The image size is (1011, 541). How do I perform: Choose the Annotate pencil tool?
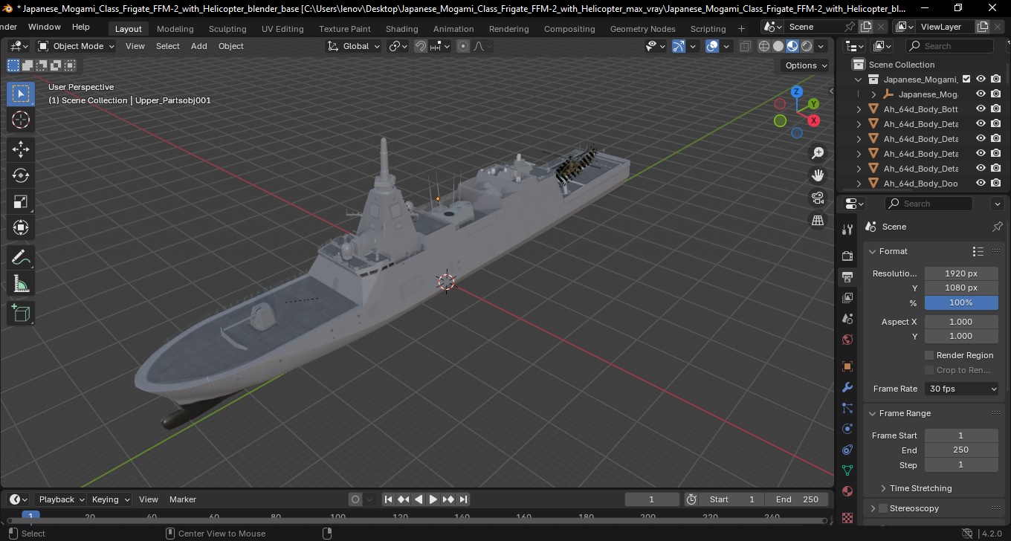(21, 258)
